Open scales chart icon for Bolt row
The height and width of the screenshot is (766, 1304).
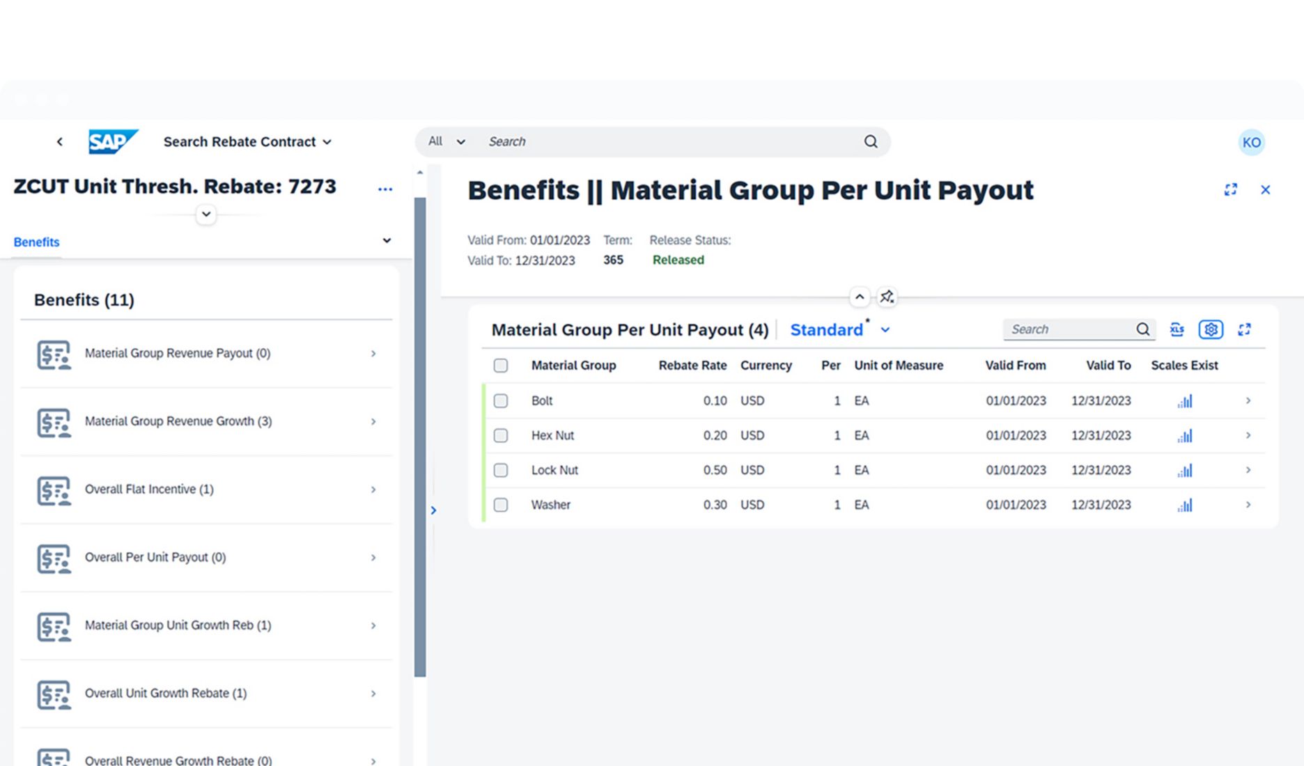pyautogui.click(x=1184, y=401)
